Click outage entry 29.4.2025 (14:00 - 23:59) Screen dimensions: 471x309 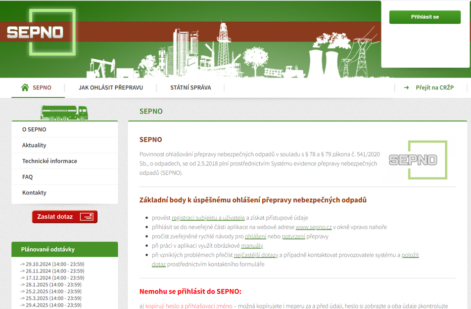(51, 305)
